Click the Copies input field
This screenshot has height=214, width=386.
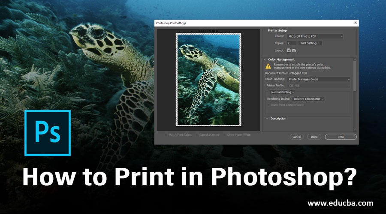pyautogui.click(x=291, y=43)
